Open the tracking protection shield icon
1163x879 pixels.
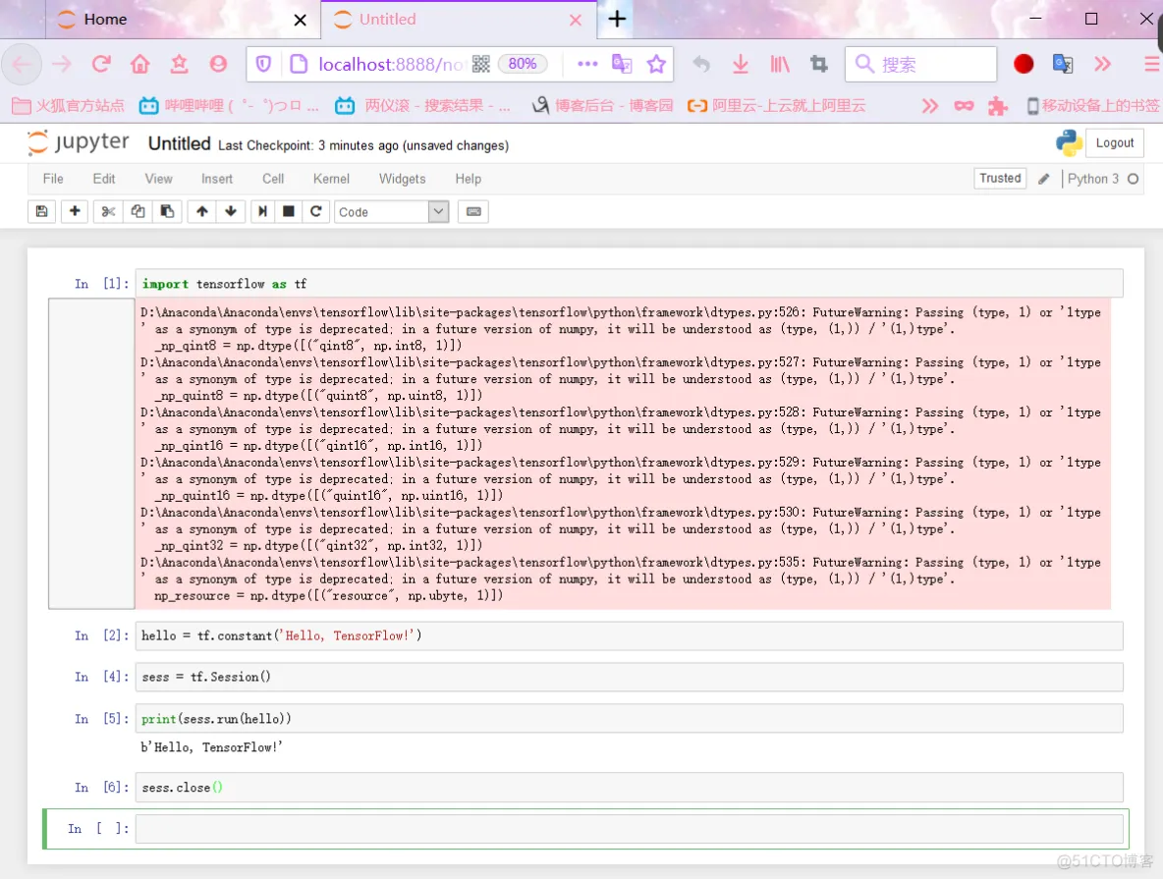click(263, 65)
